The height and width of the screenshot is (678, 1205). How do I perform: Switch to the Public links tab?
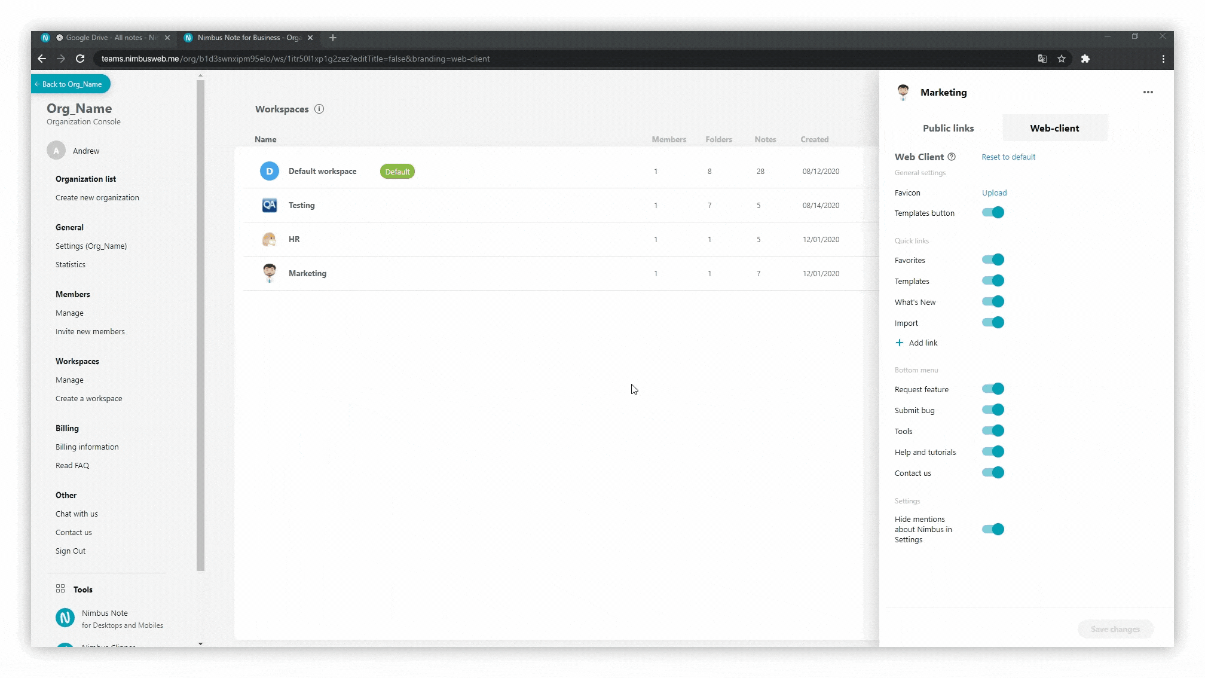click(x=948, y=128)
